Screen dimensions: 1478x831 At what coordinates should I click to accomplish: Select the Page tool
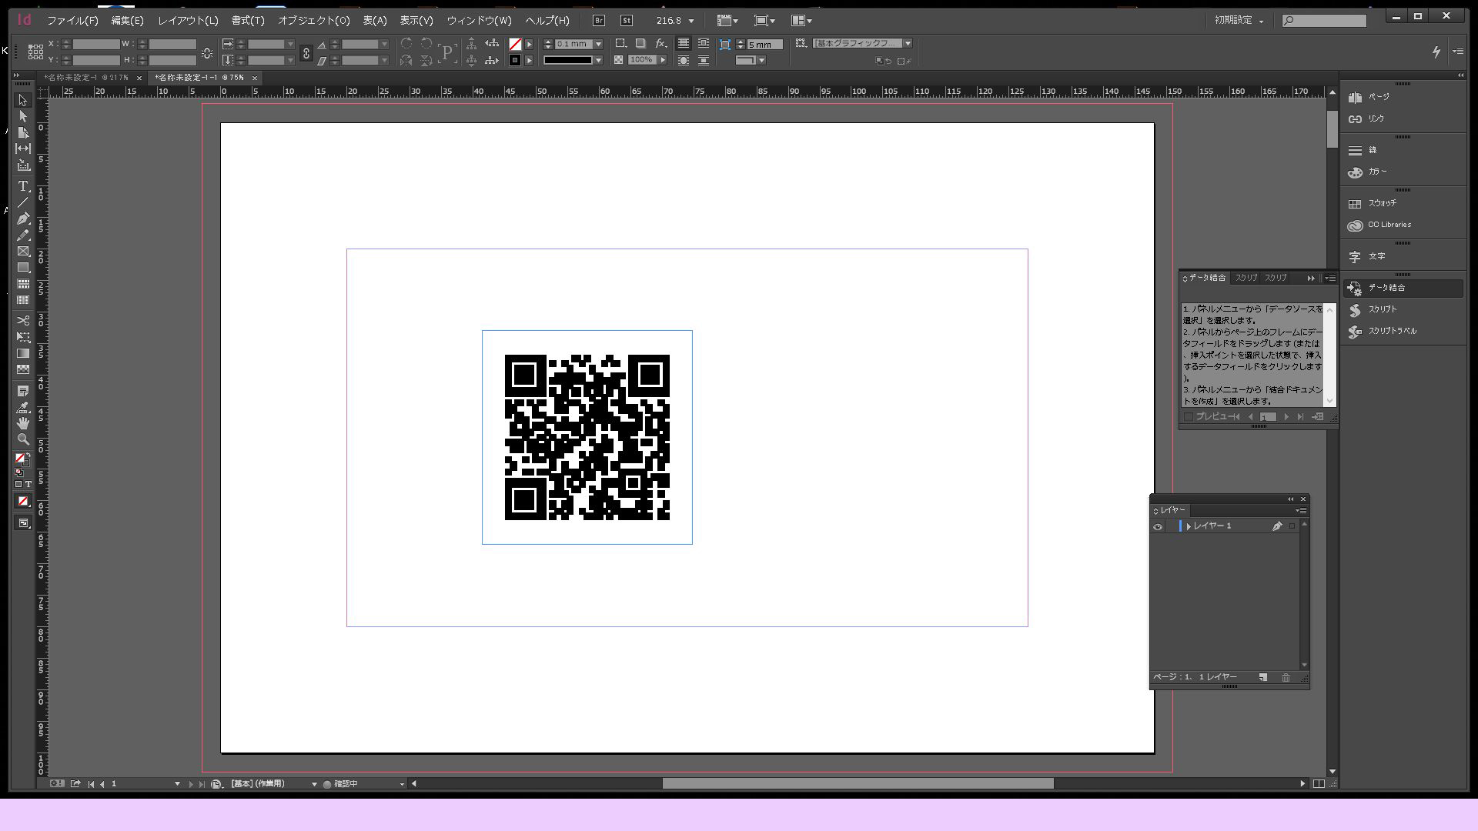[23, 133]
